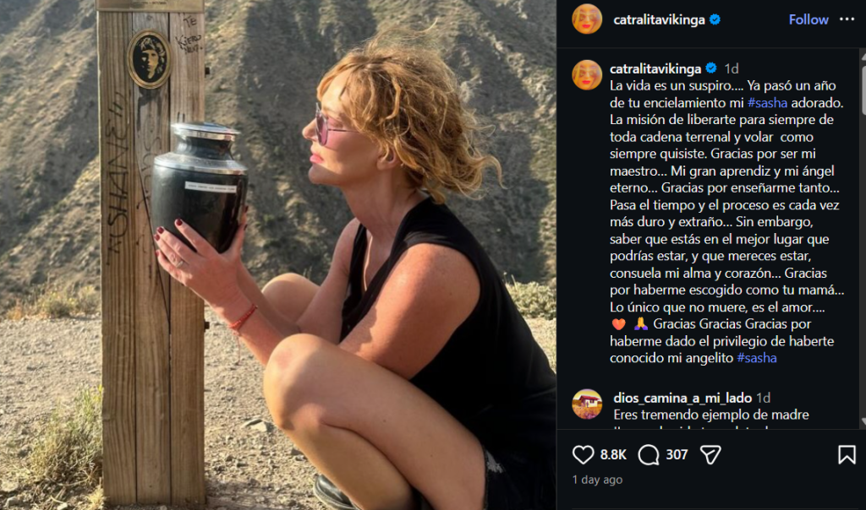Open dios_camina_a_mi_lado username link
866x510 pixels.
coord(682,398)
